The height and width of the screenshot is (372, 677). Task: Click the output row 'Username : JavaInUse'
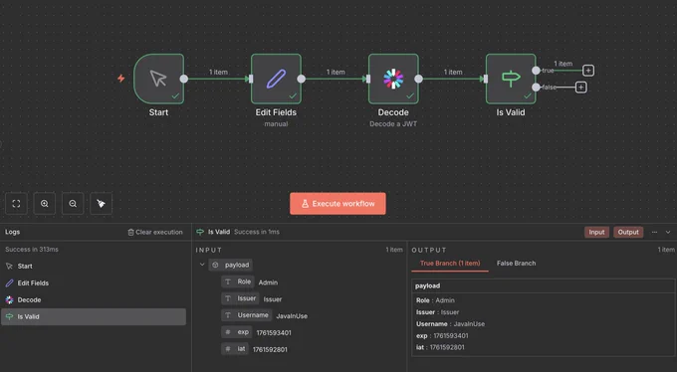pos(450,324)
